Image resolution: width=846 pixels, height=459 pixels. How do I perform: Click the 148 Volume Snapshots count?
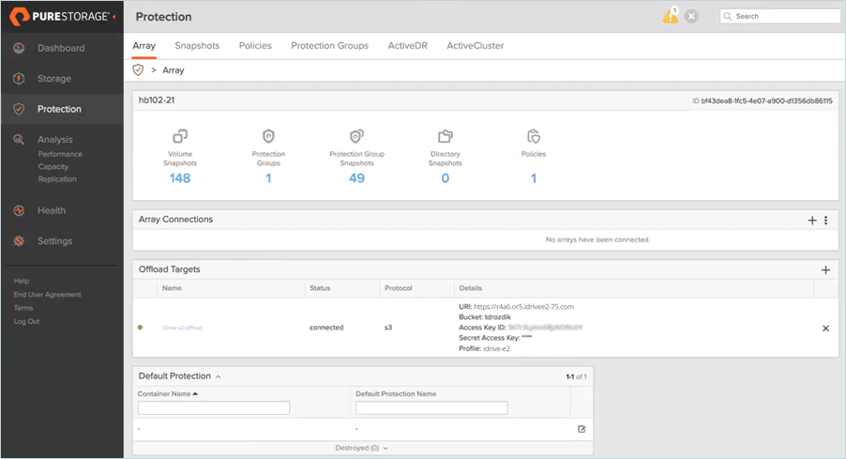(x=180, y=178)
